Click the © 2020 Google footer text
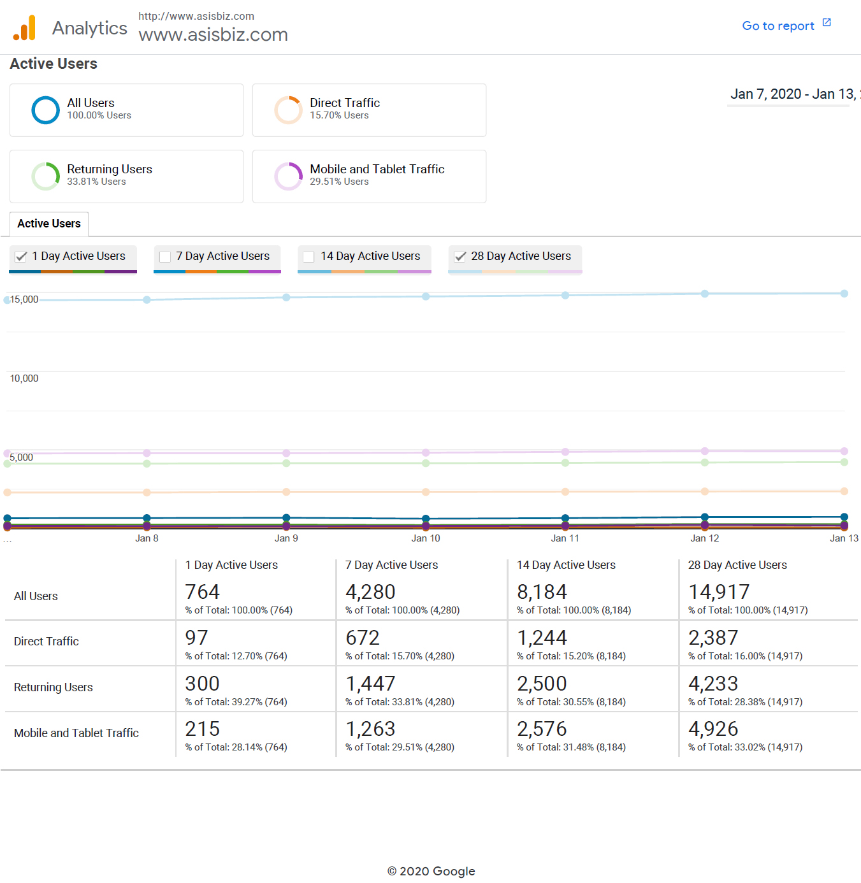The width and height of the screenshot is (861, 883). [431, 871]
